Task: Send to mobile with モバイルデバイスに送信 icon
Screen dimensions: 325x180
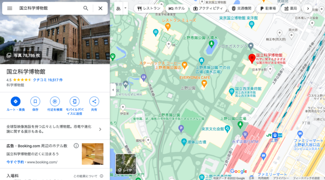Action: coord(75,102)
